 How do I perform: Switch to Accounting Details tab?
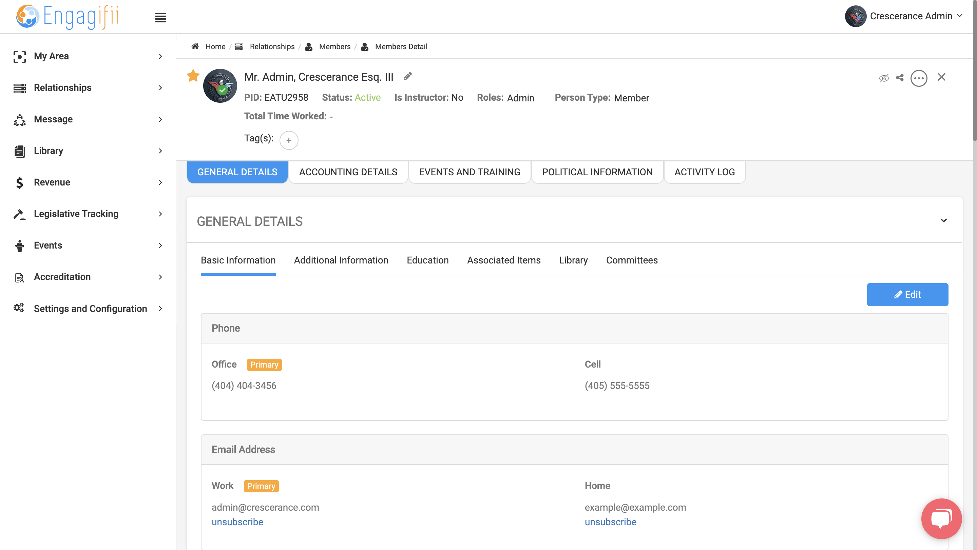tap(348, 172)
